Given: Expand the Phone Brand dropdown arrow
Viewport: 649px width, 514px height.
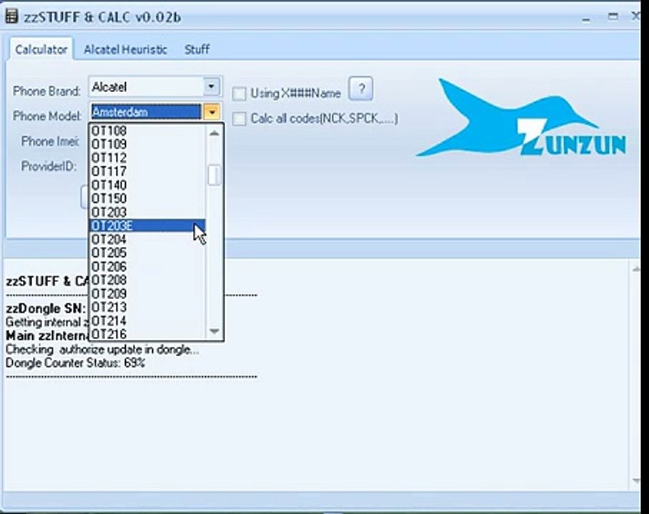Looking at the screenshot, I should click(212, 87).
